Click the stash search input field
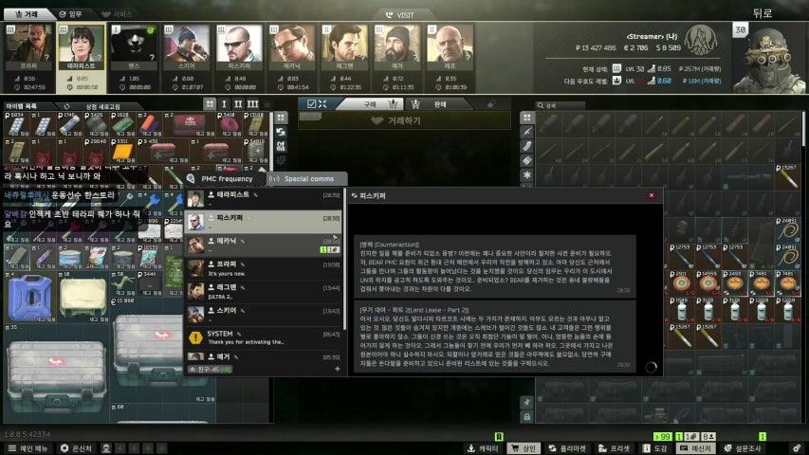The width and height of the screenshot is (809, 455). coord(560,104)
